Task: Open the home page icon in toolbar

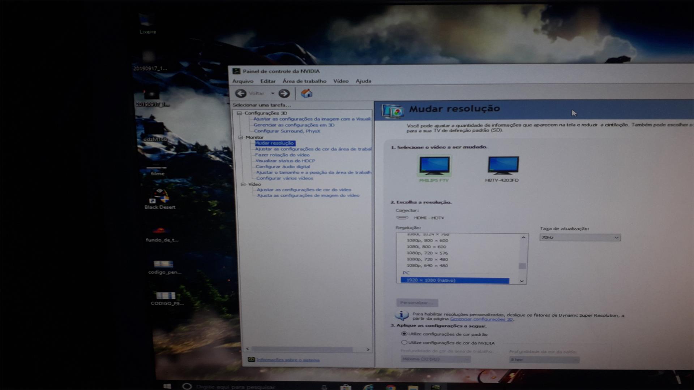Action: 307,94
